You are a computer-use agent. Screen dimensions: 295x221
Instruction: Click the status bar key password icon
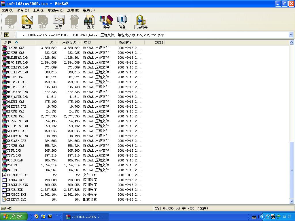click(x=9, y=208)
